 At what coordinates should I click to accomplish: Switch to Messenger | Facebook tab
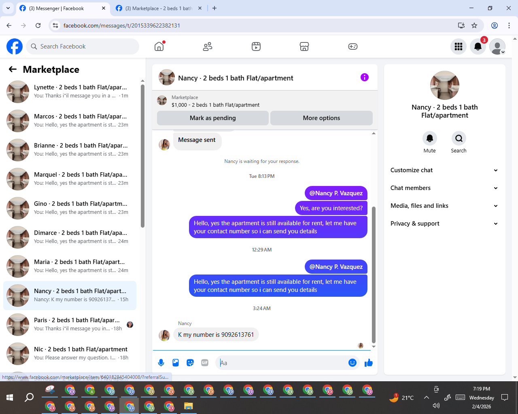point(63,8)
